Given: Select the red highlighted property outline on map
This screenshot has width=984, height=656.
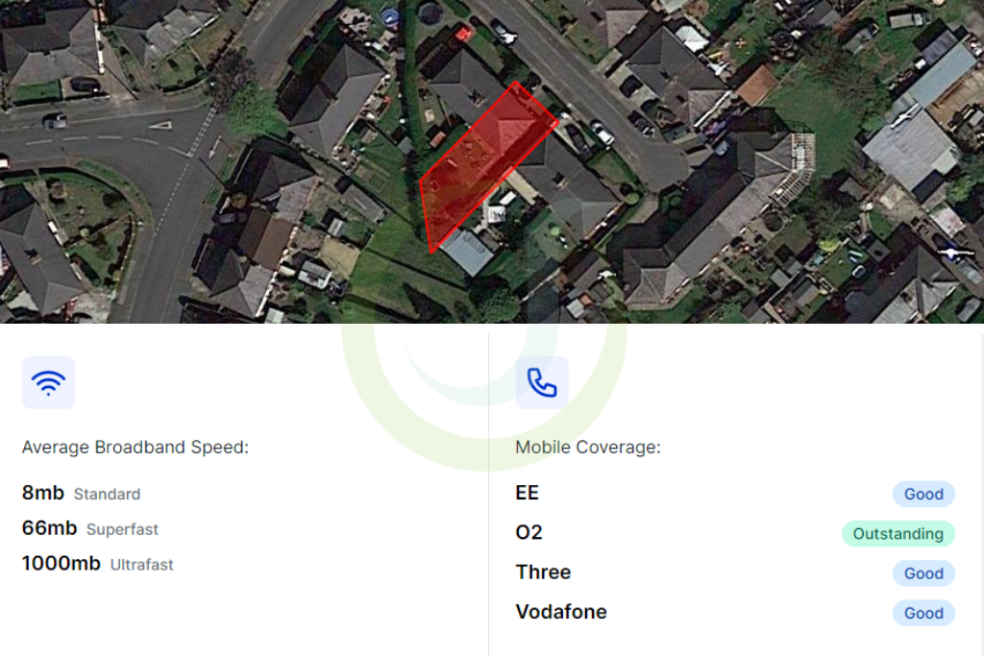Looking at the screenshot, I should pos(485,169).
